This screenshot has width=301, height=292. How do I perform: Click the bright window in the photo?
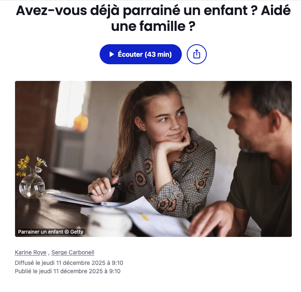tap(70, 104)
